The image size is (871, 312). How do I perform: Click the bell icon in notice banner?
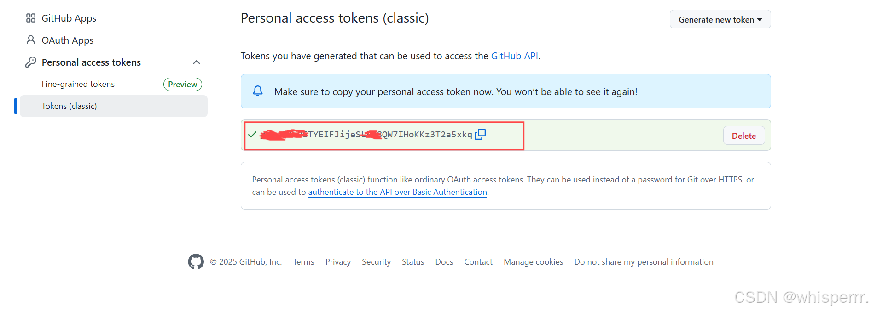click(258, 91)
